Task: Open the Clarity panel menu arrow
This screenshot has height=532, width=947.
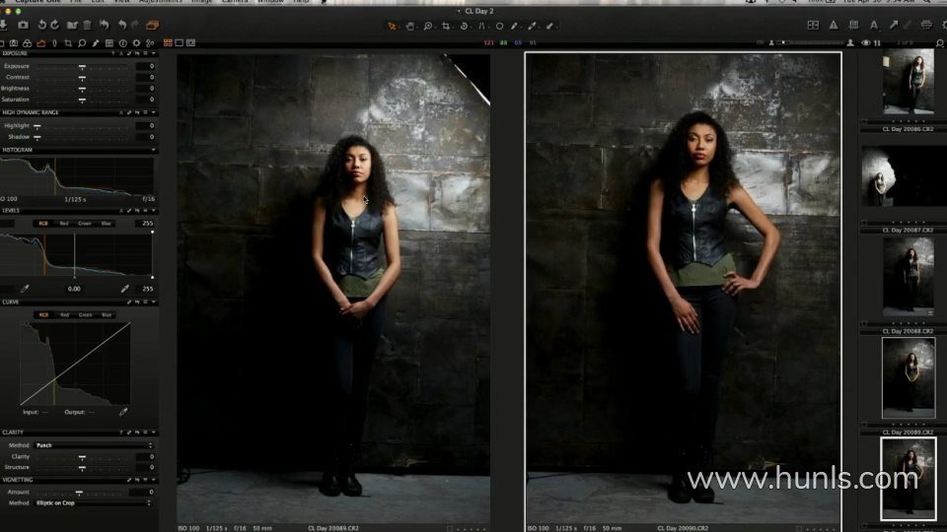Action: [154, 432]
